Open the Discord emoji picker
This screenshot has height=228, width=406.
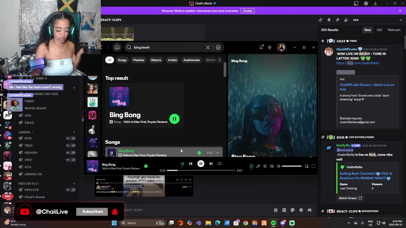pyautogui.click(x=301, y=210)
